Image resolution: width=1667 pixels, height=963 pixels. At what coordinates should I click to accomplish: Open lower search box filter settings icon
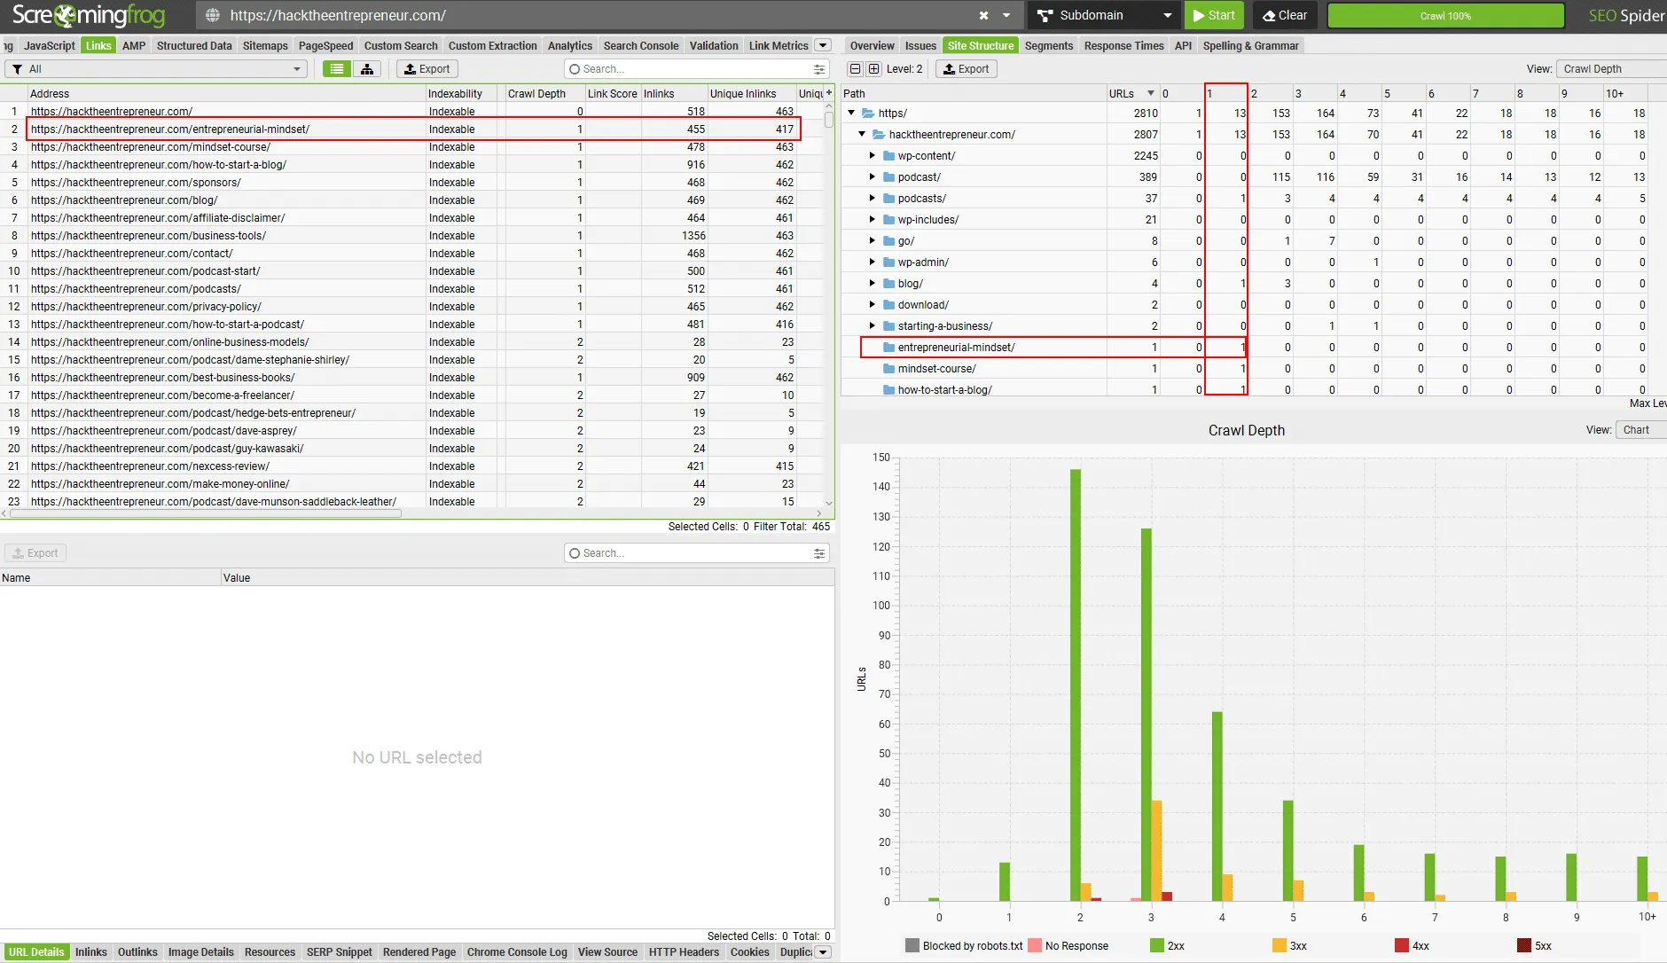(819, 553)
